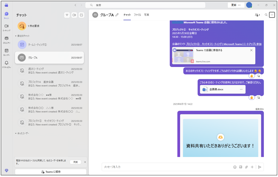Viewport: 278px width, 177px height.
Task: Toggle the flame reaction on the 企画書 message
Action: tap(252, 97)
